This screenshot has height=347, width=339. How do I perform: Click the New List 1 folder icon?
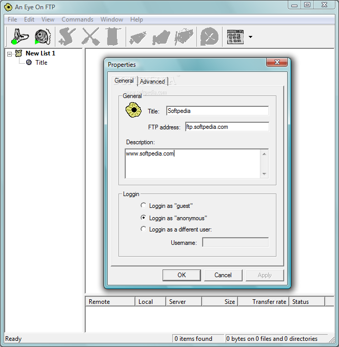[x=18, y=53]
